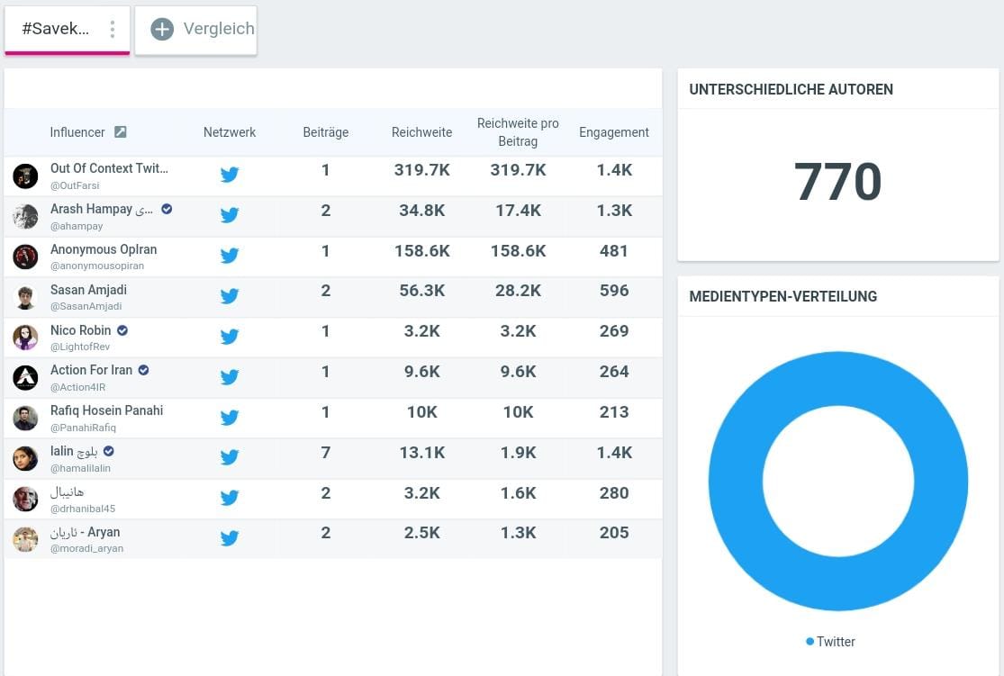Viewport: 1004px width, 676px height.
Task: Click Twitter icon in Nico Robin row
Action: [x=230, y=336]
